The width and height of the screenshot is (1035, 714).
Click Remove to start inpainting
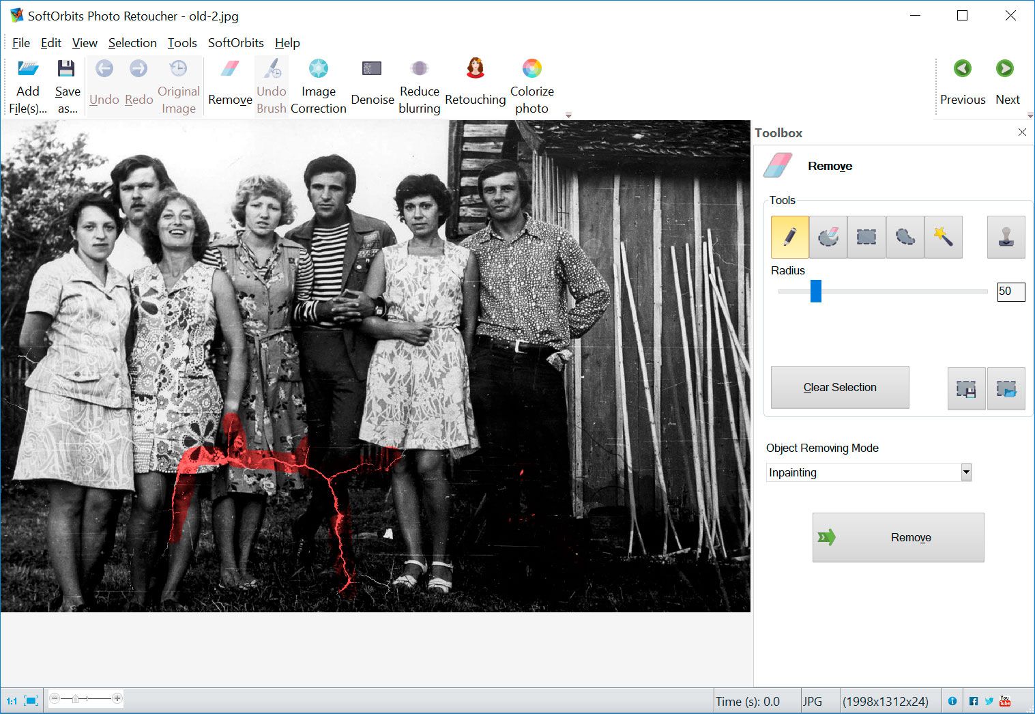pos(897,537)
